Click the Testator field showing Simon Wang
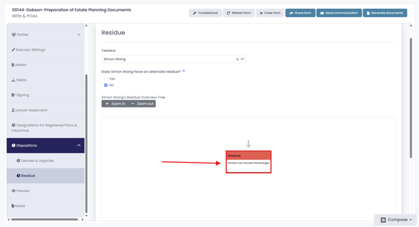The width and height of the screenshot is (419, 227). click(x=173, y=59)
